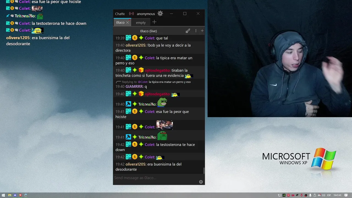Click the taskbar clock showing 19:41:43
This screenshot has height=198, width=352.
pyautogui.click(x=337, y=195)
